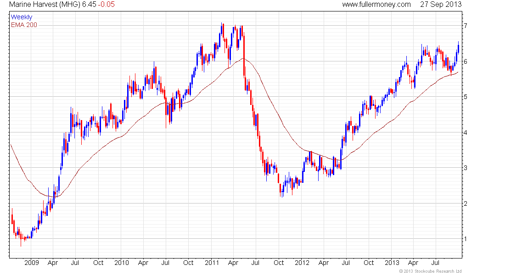Click the Marine Harvest (MHG) title text
Screen dimensions: 505x275
[x=45, y=5]
